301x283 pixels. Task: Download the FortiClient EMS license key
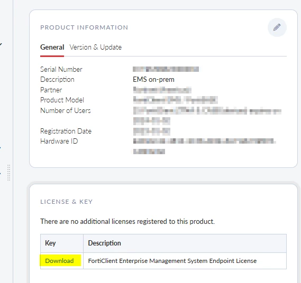tap(59, 261)
